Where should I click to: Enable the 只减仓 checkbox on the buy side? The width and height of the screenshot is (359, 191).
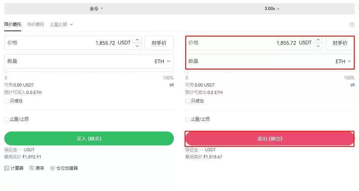(x=6, y=101)
